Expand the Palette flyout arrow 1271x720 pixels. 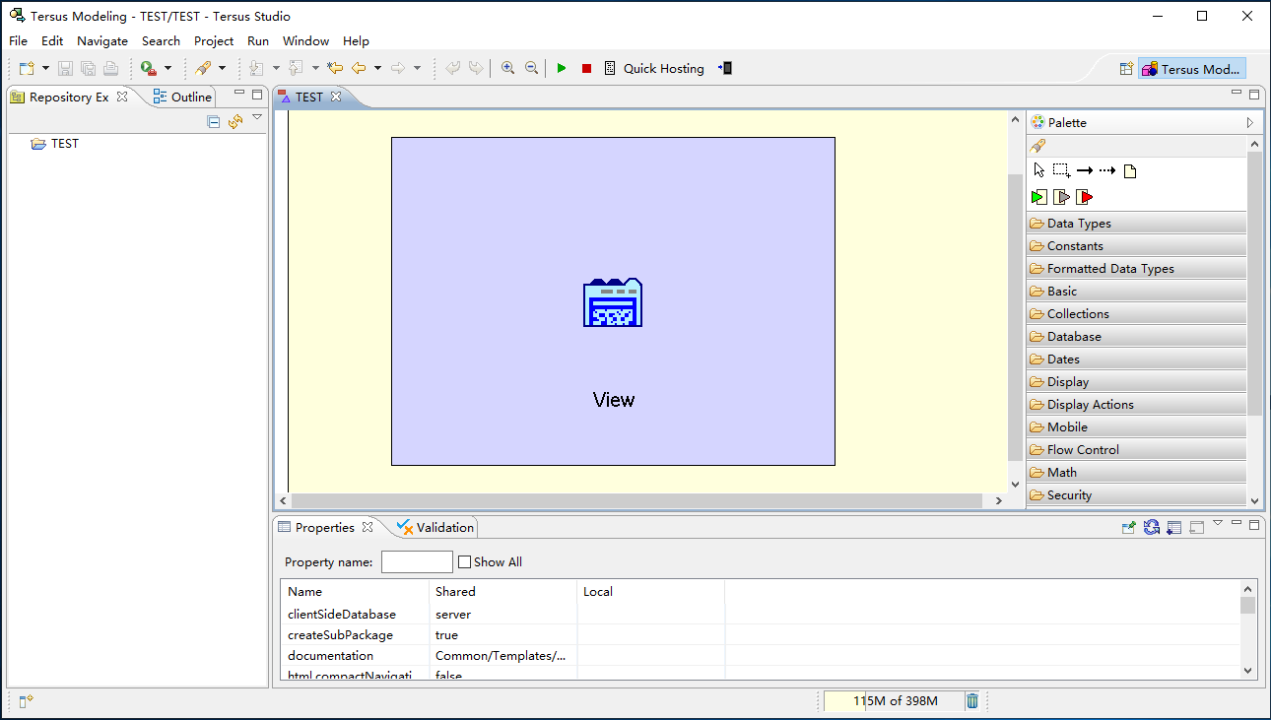[1250, 122]
